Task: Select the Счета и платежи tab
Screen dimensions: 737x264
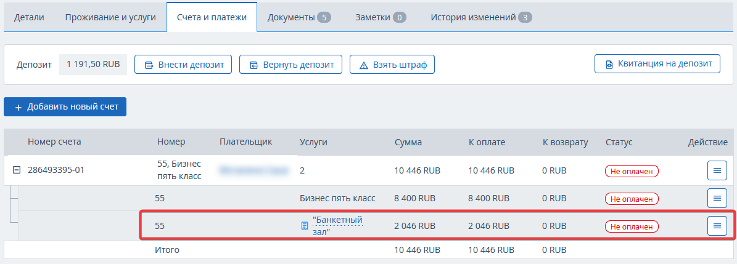Action: click(x=212, y=17)
